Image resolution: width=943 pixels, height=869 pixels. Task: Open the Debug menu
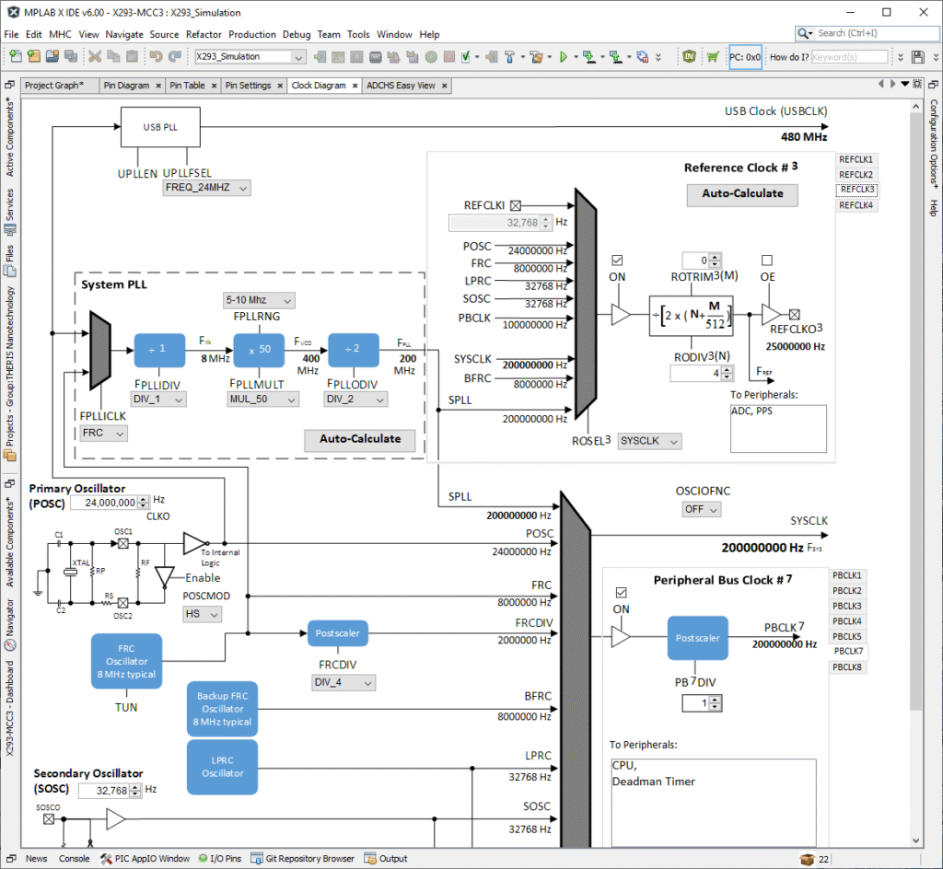tap(297, 34)
